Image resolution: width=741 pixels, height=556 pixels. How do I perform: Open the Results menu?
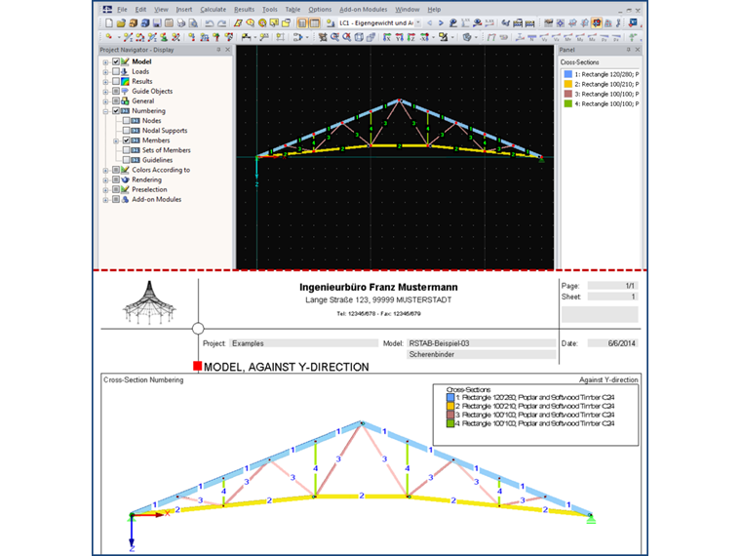point(244,10)
